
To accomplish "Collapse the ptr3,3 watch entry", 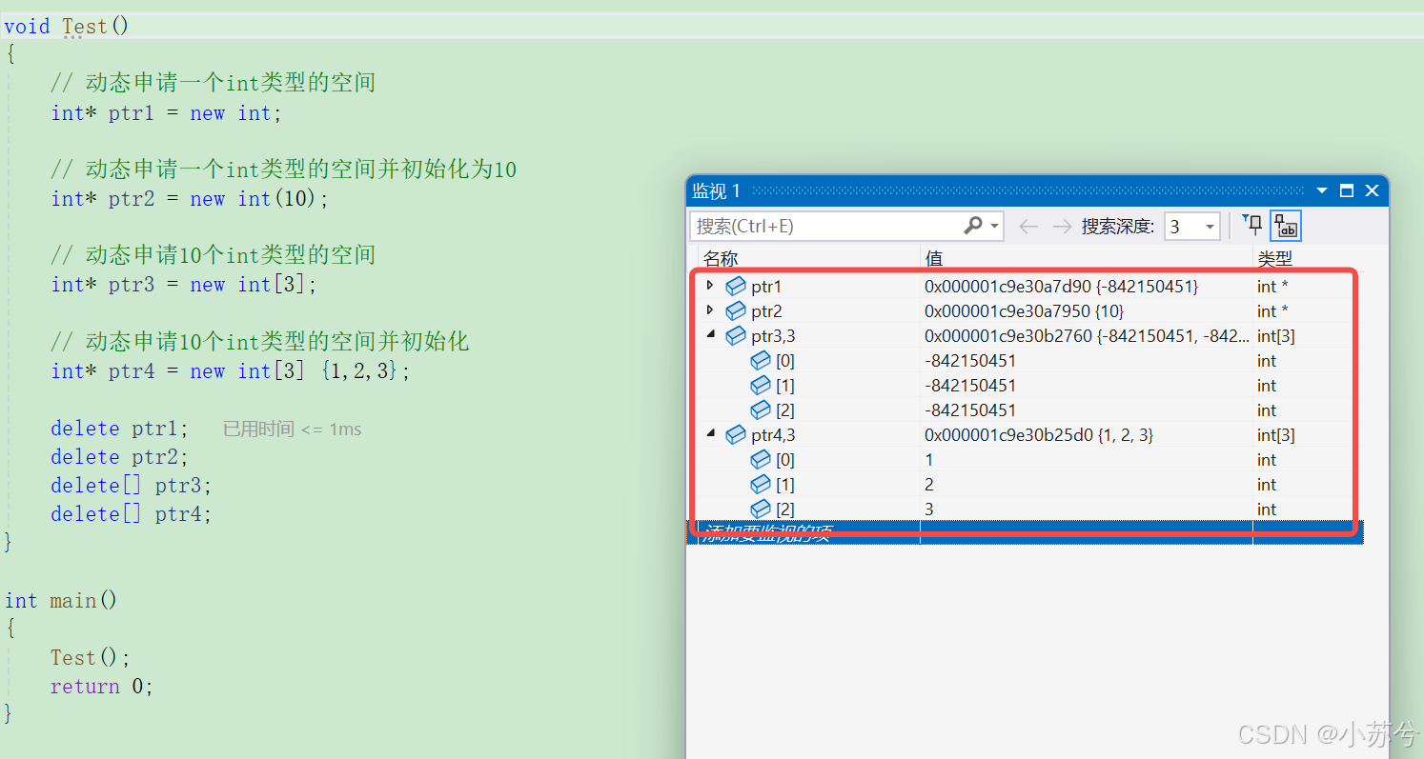I will 710,334.
